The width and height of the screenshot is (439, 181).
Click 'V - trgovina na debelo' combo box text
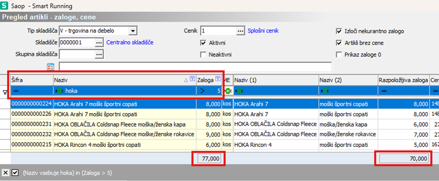coord(94,31)
